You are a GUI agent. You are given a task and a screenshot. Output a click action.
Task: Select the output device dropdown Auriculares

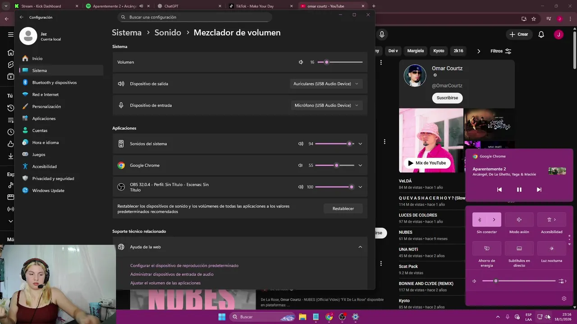pos(326,84)
